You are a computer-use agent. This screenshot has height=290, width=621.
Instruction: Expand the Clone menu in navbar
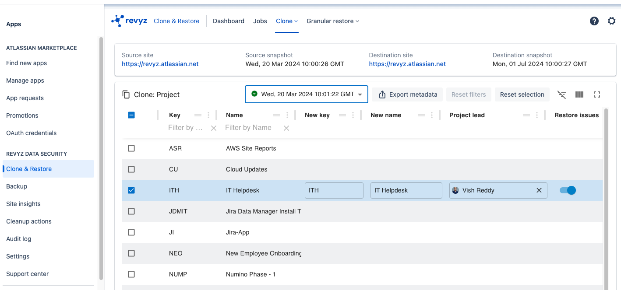click(x=287, y=21)
